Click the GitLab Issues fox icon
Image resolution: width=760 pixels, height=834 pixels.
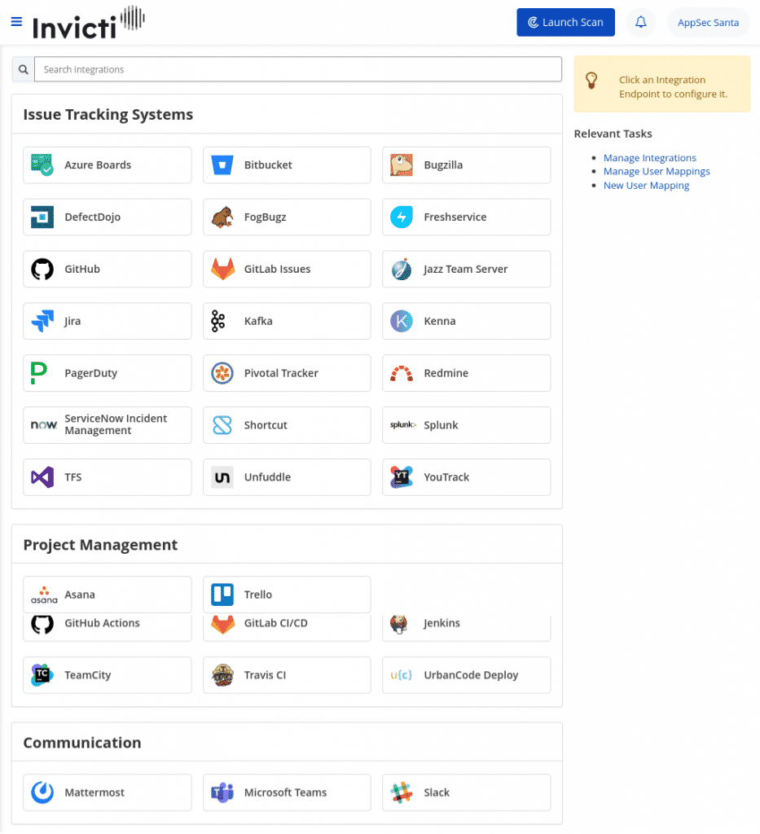point(222,269)
